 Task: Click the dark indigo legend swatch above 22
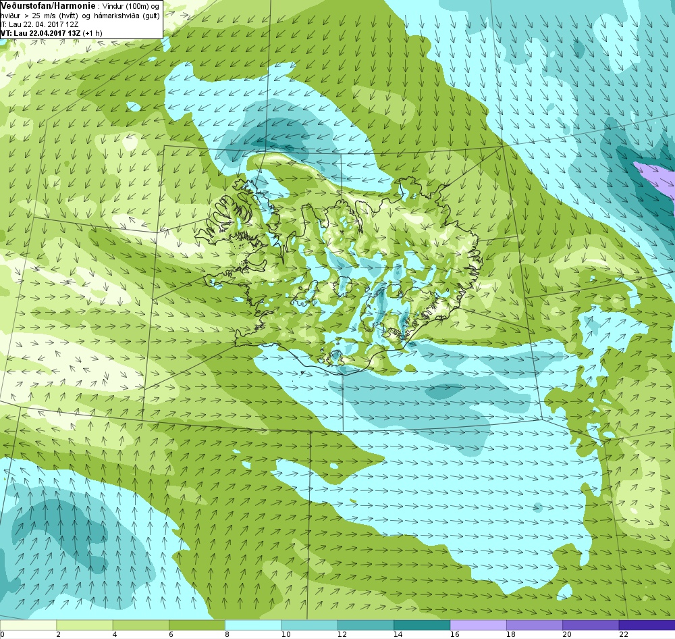coord(647,625)
